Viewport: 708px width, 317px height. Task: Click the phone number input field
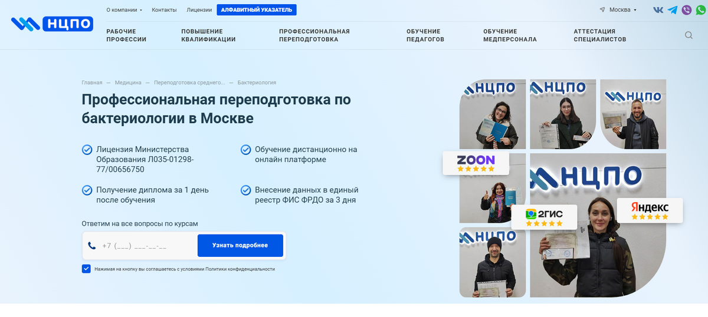click(140, 246)
